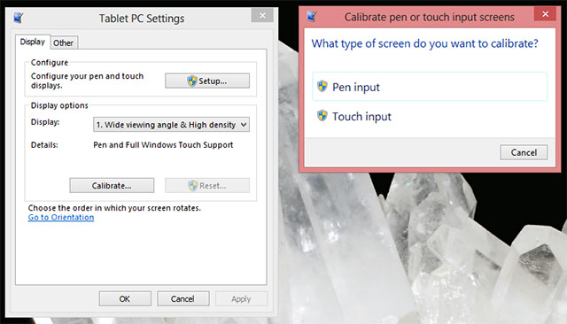
Task: Cancel the Calibrate pen or touch dialog
Action: tap(524, 152)
